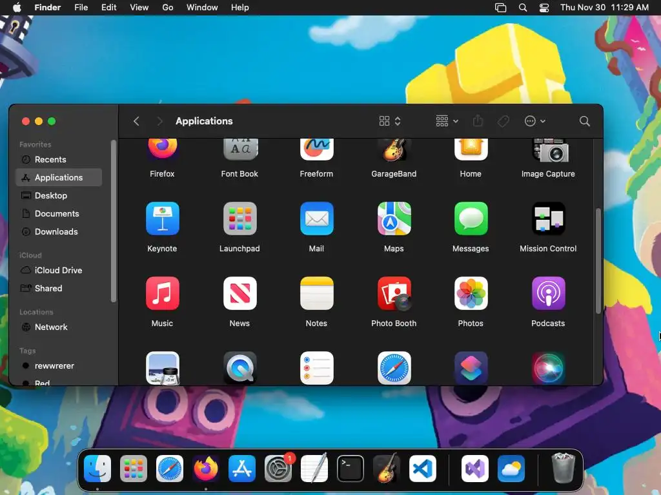Open the Action ellipsis menu dropdown

pyautogui.click(x=535, y=121)
